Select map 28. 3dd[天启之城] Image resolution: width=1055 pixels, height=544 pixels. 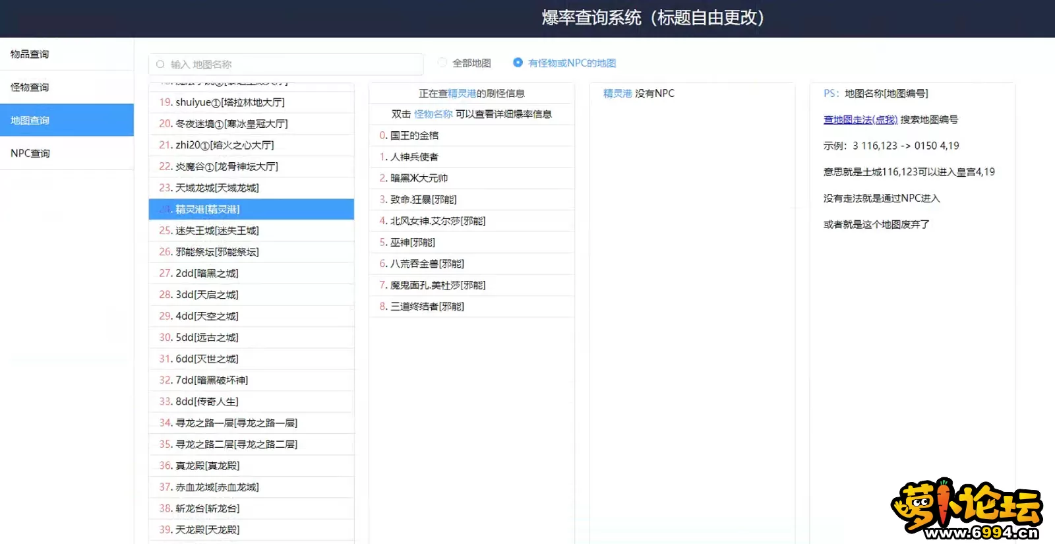[251, 295]
